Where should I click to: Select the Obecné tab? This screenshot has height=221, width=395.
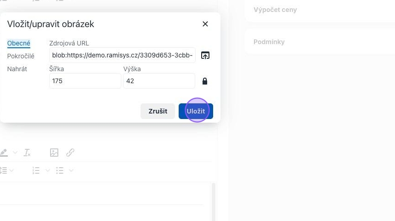click(19, 43)
